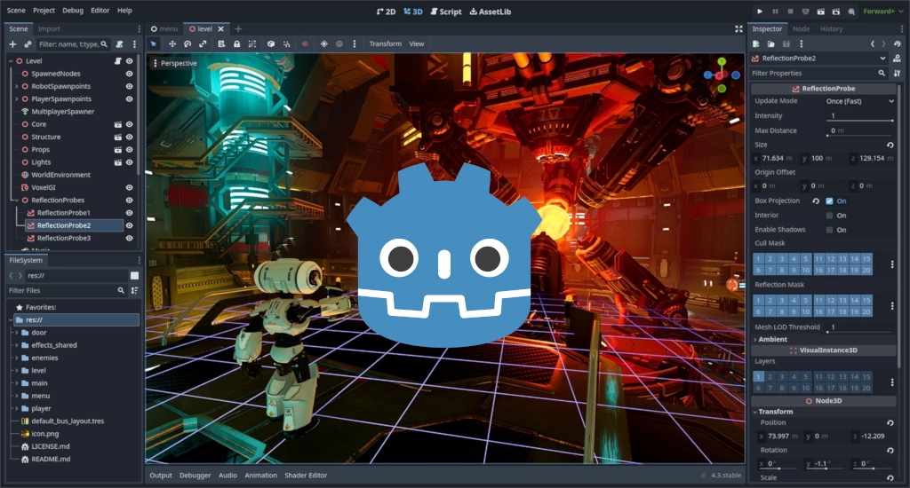Toggle visibility of SpawnedNodes node
This screenshot has height=488, width=910.
(x=130, y=74)
